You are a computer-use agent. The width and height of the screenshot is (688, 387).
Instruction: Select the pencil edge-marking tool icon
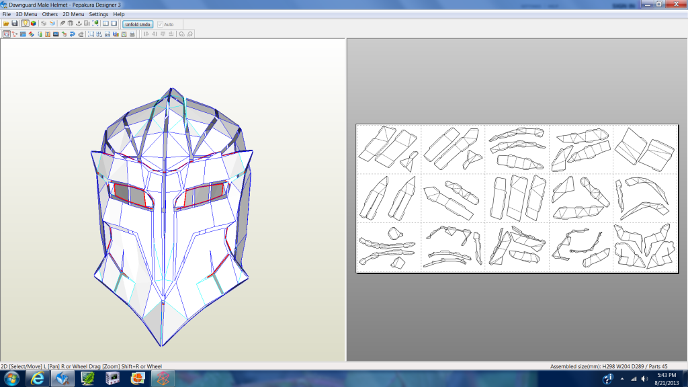(x=62, y=24)
